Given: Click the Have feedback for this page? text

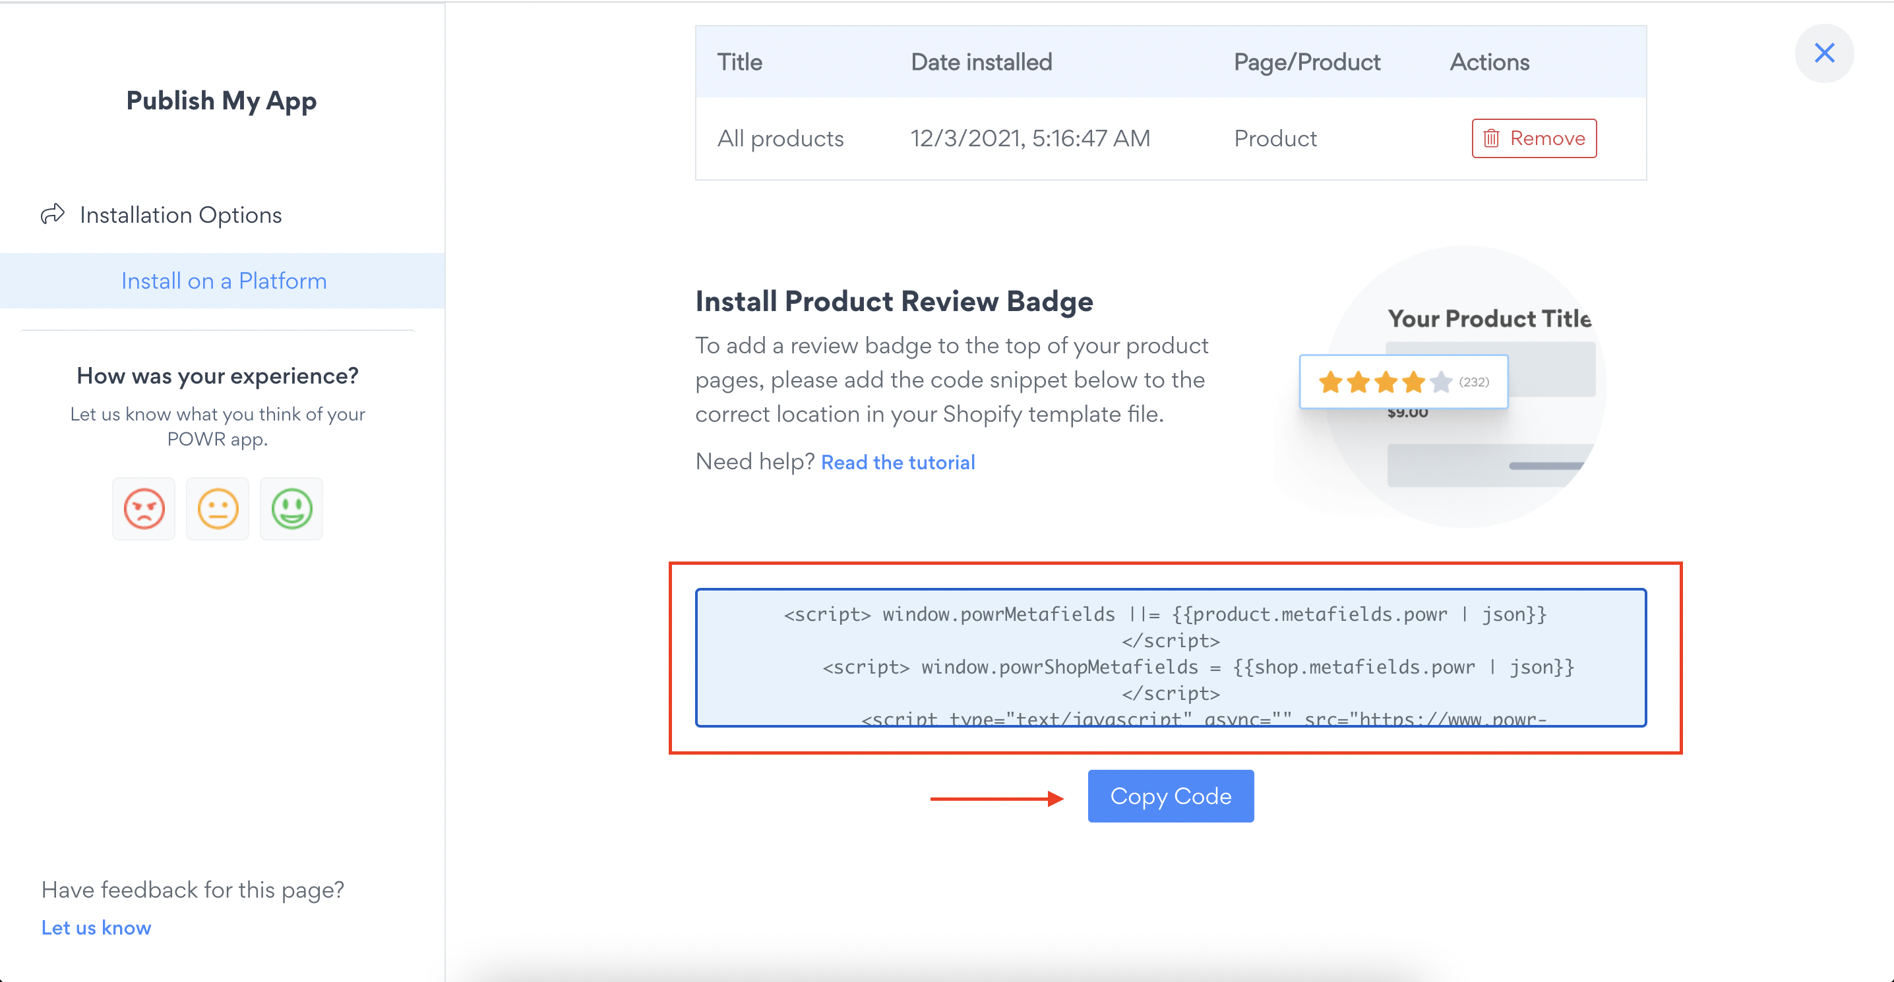Looking at the screenshot, I should tap(193, 890).
